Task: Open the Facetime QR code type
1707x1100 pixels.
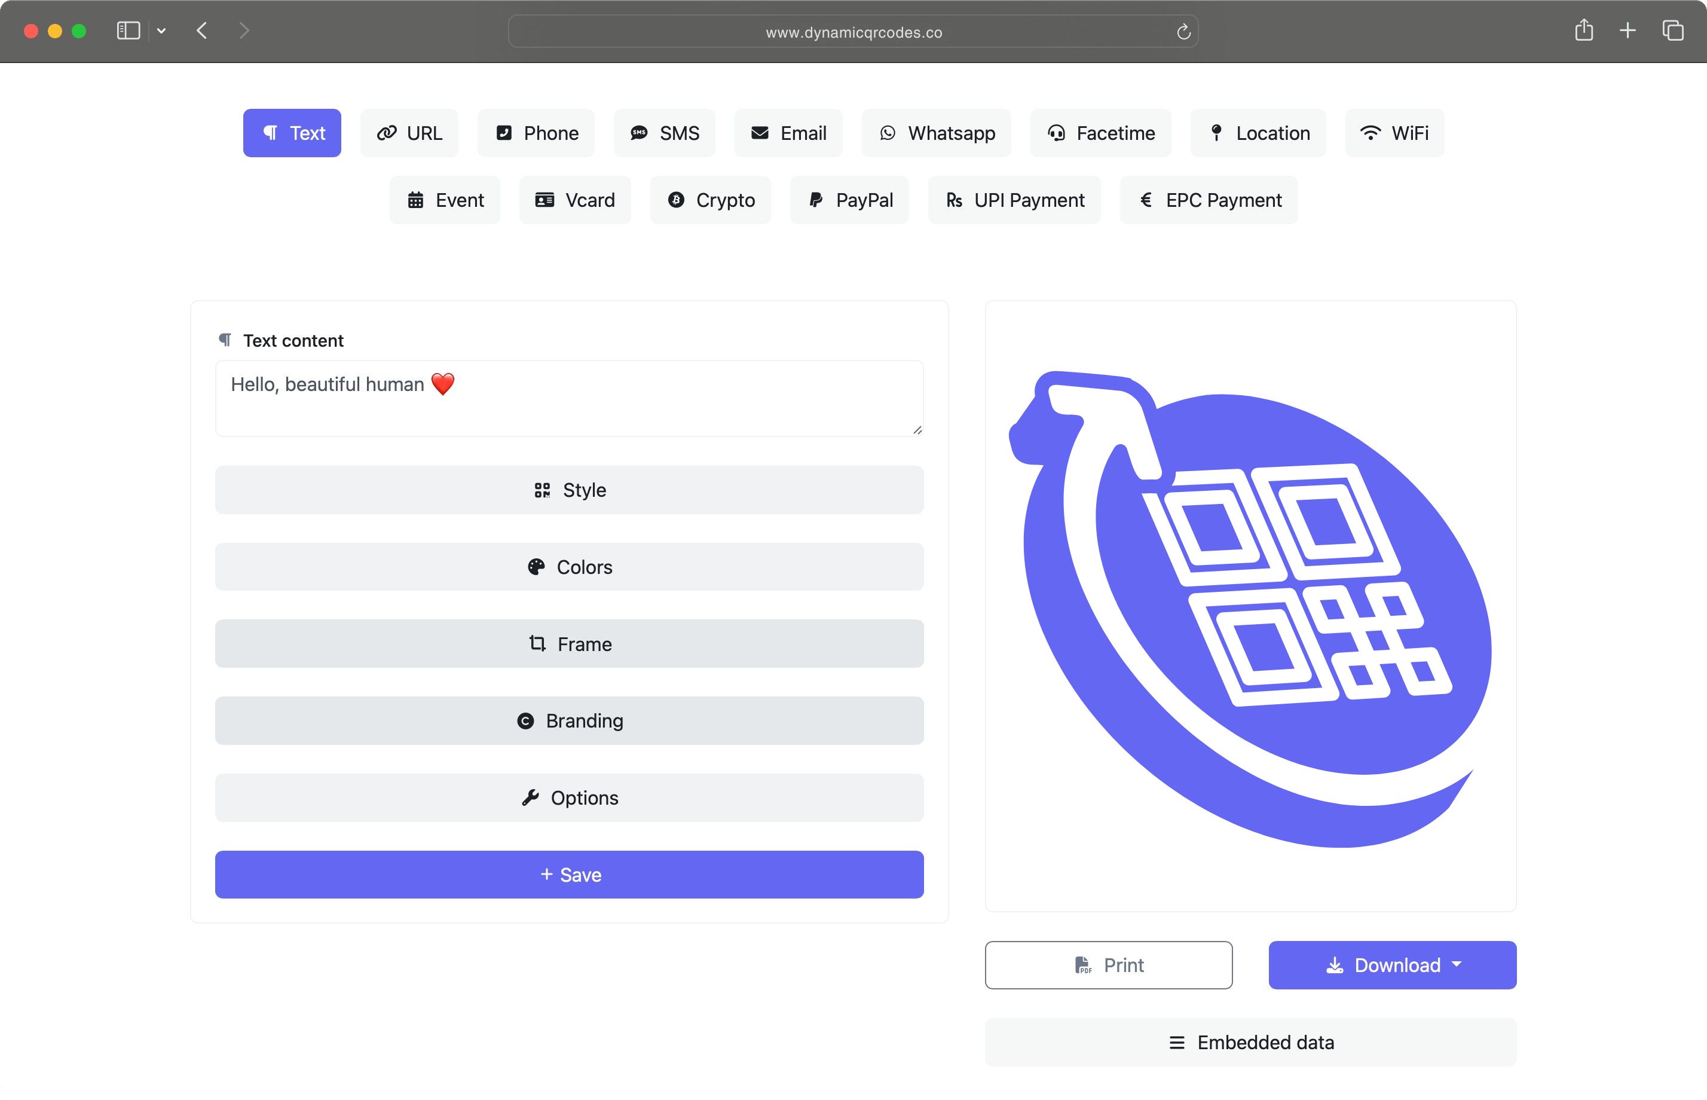Action: [x=1099, y=133]
